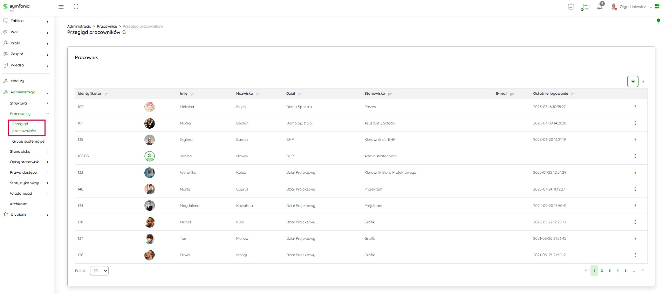Sort by Nazwisko column icon

click(x=258, y=94)
